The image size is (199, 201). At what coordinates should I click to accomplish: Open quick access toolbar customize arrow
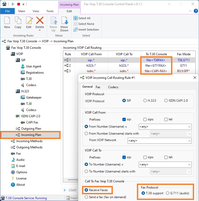point(23,4)
